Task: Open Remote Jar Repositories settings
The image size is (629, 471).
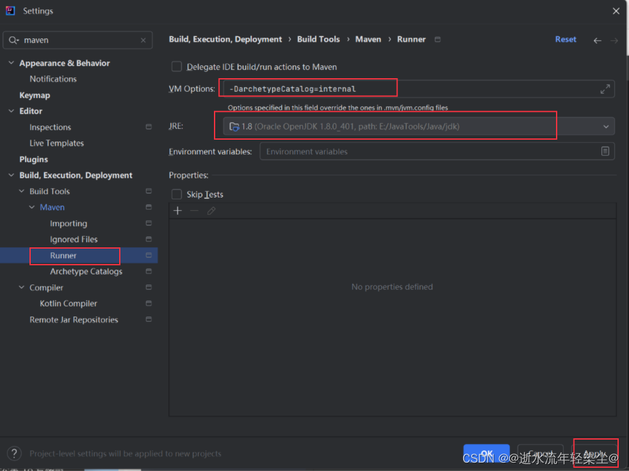Action: 74,320
